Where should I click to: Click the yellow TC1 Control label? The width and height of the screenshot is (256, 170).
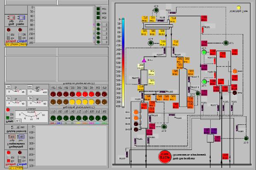pyautogui.click(x=16, y=168)
